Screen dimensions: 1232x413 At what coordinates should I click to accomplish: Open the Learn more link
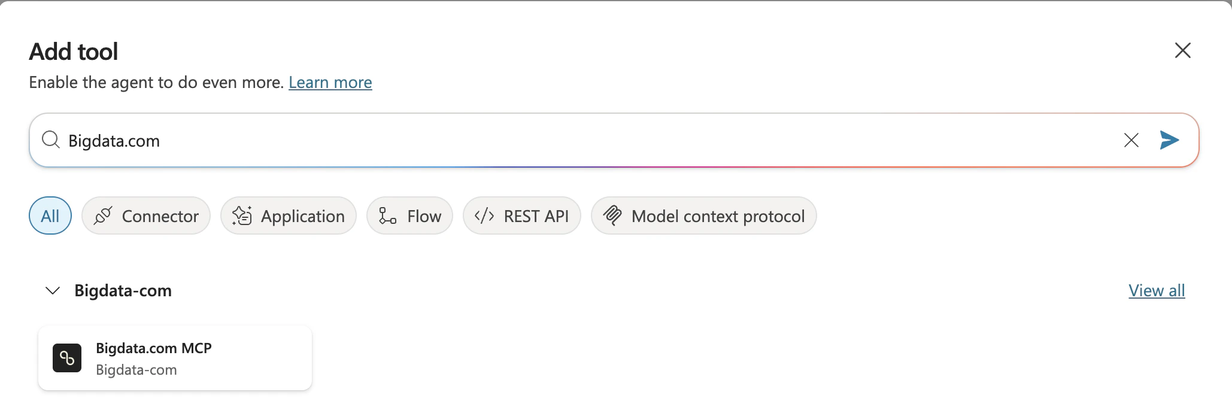coord(330,82)
